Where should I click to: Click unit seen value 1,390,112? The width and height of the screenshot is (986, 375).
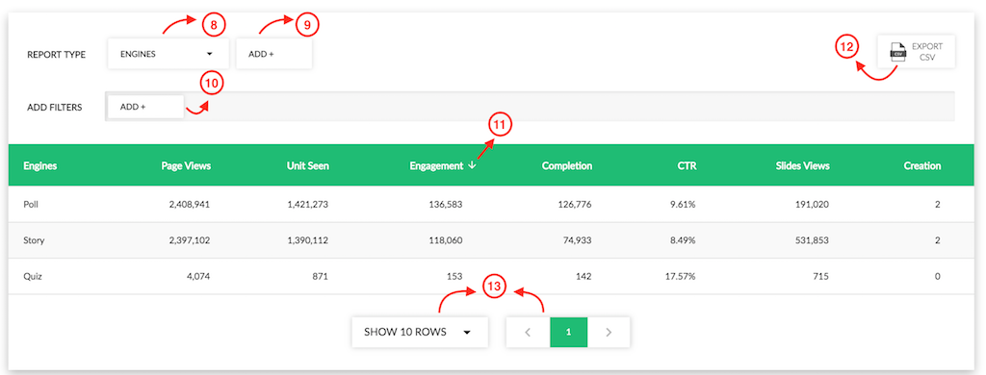click(x=308, y=240)
